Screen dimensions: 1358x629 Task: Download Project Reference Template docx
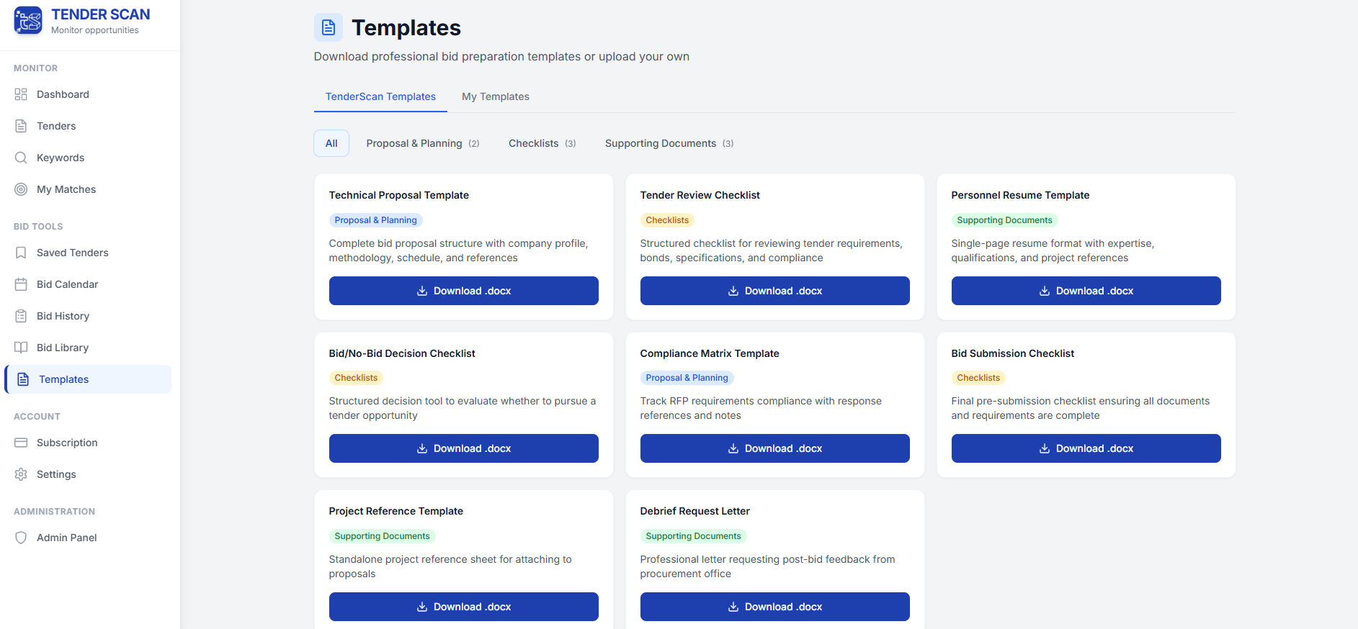[x=464, y=607]
